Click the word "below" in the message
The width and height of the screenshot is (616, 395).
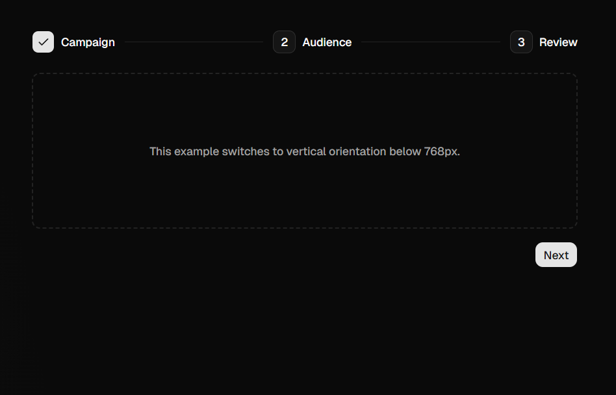[x=405, y=151]
